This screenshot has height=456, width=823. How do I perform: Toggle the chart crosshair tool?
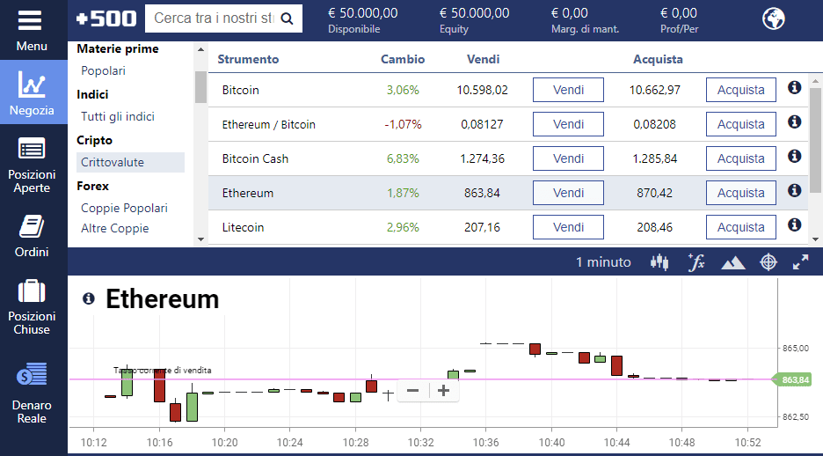768,261
